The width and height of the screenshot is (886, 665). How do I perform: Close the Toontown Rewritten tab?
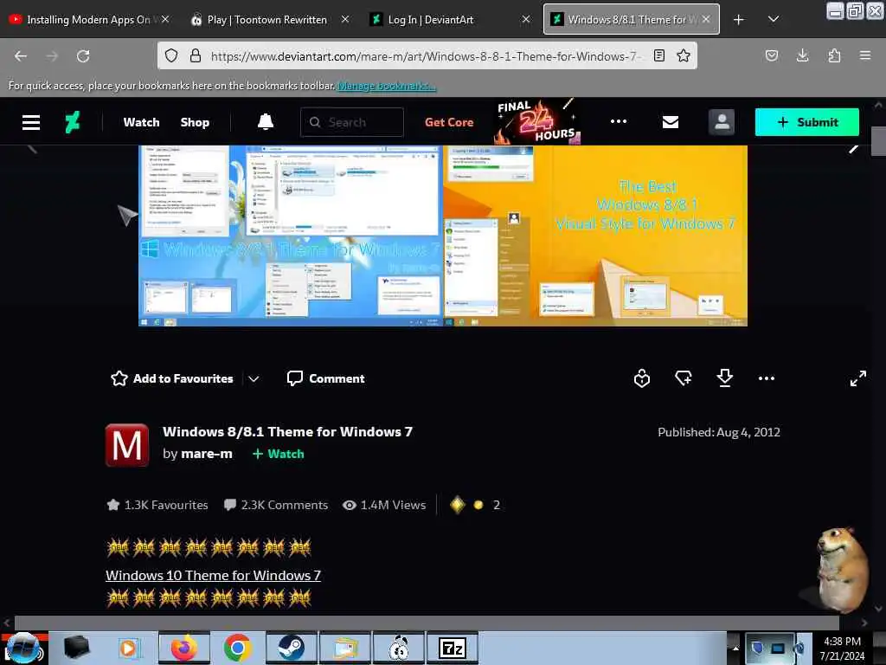click(345, 19)
